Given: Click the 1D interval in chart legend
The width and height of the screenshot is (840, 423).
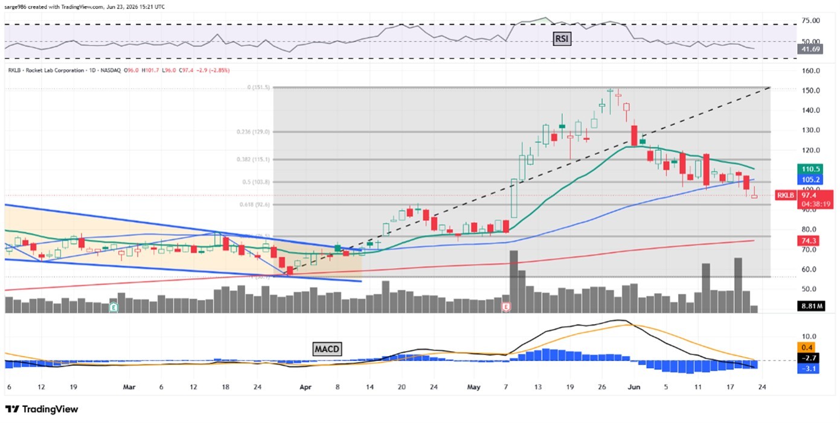Looking at the screenshot, I should [x=93, y=71].
